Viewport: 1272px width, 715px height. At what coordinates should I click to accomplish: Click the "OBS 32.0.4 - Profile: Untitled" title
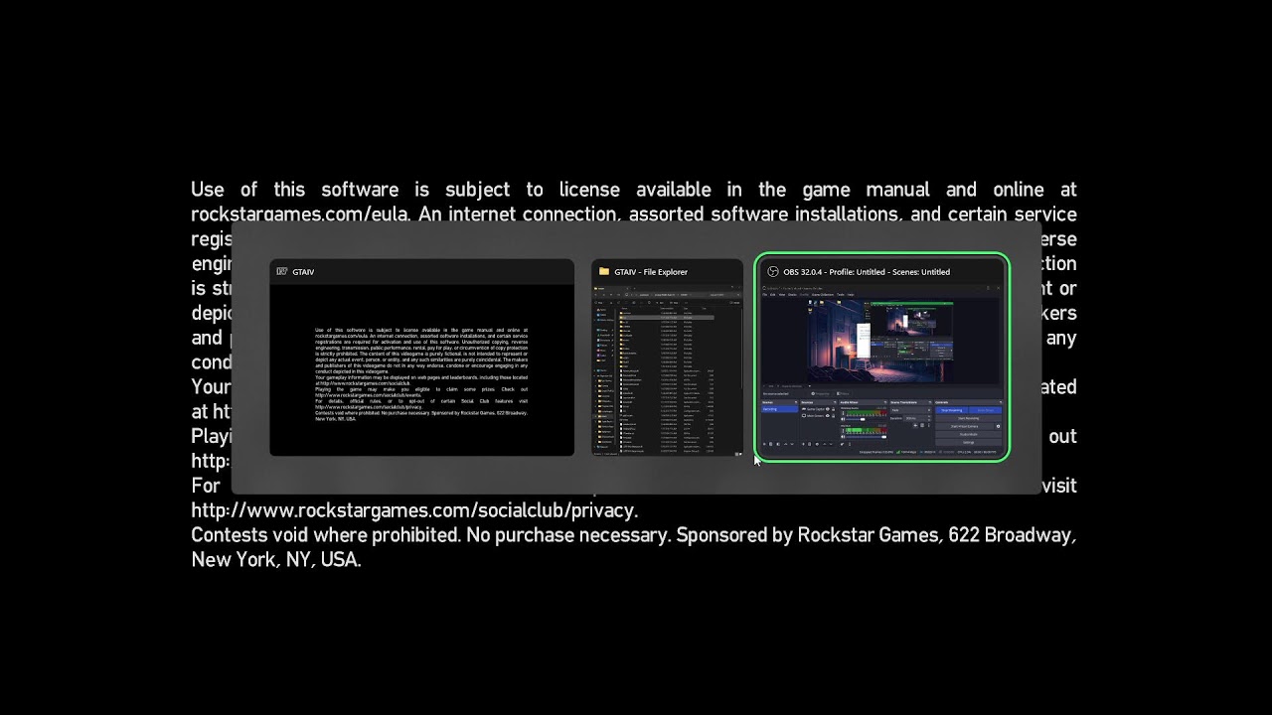point(867,272)
